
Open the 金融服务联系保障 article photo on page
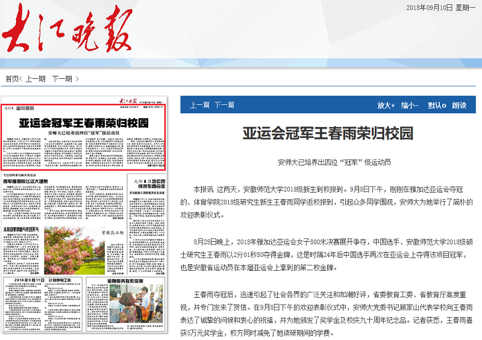[136, 303]
